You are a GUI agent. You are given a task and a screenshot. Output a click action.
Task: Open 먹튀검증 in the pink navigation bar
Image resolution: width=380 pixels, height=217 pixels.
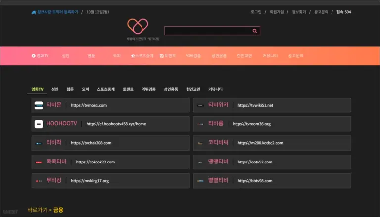193,56
